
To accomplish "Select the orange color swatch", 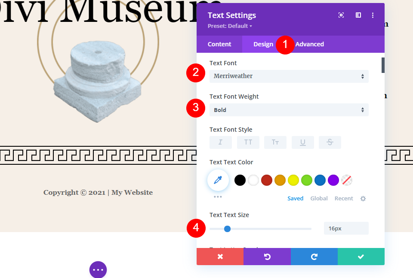I will coord(280,180).
